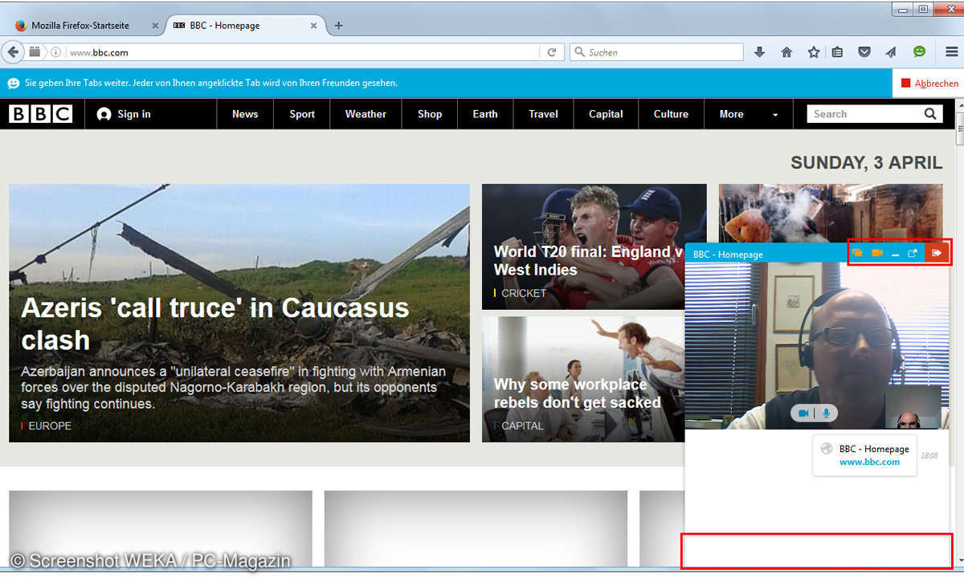Screen dimensions: 964x578
Task: Toggle camera in the video overlay
Action: pos(803,413)
